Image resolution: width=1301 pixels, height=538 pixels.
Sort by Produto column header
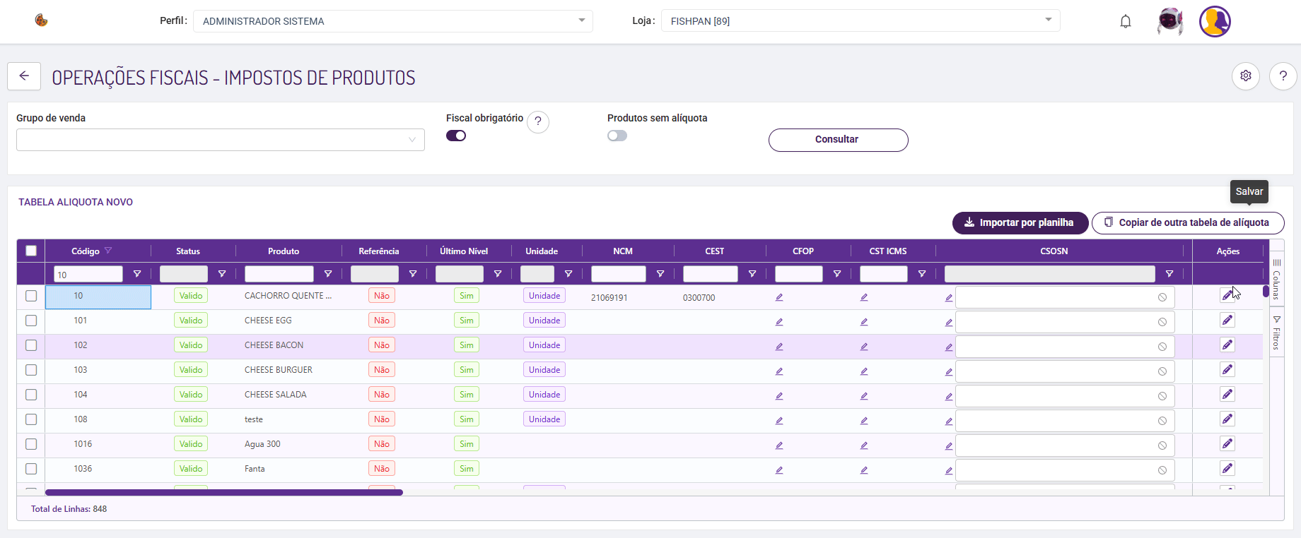(x=284, y=251)
